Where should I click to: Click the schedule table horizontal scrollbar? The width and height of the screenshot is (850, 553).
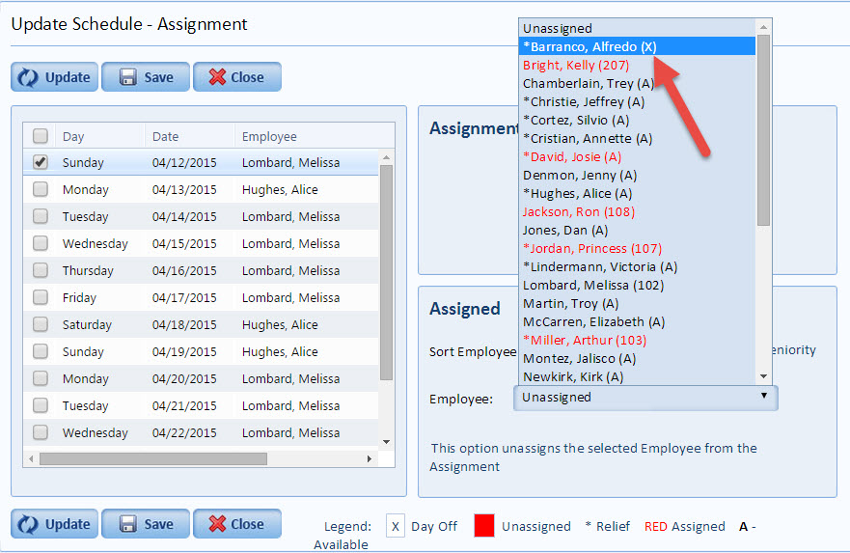(x=152, y=458)
